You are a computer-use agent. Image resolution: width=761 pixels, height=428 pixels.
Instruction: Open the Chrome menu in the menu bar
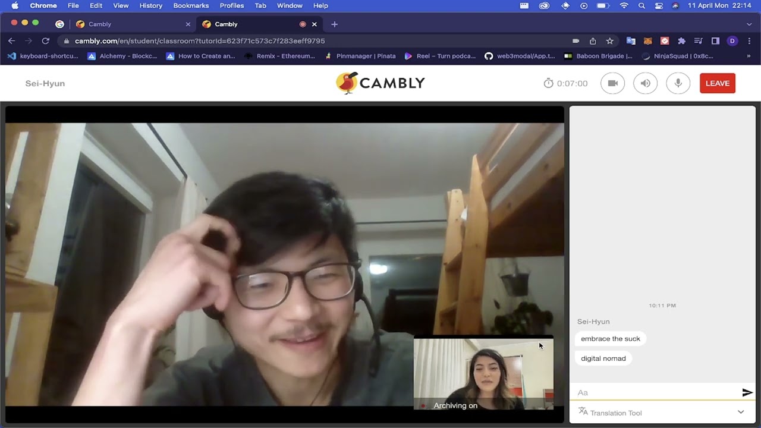[43, 6]
